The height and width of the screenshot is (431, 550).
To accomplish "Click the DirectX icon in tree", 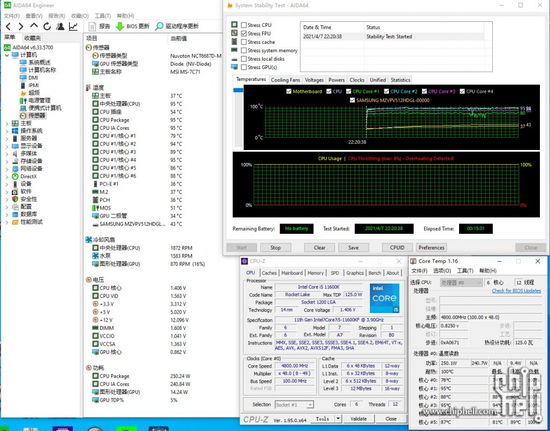I will pyautogui.click(x=15, y=176).
